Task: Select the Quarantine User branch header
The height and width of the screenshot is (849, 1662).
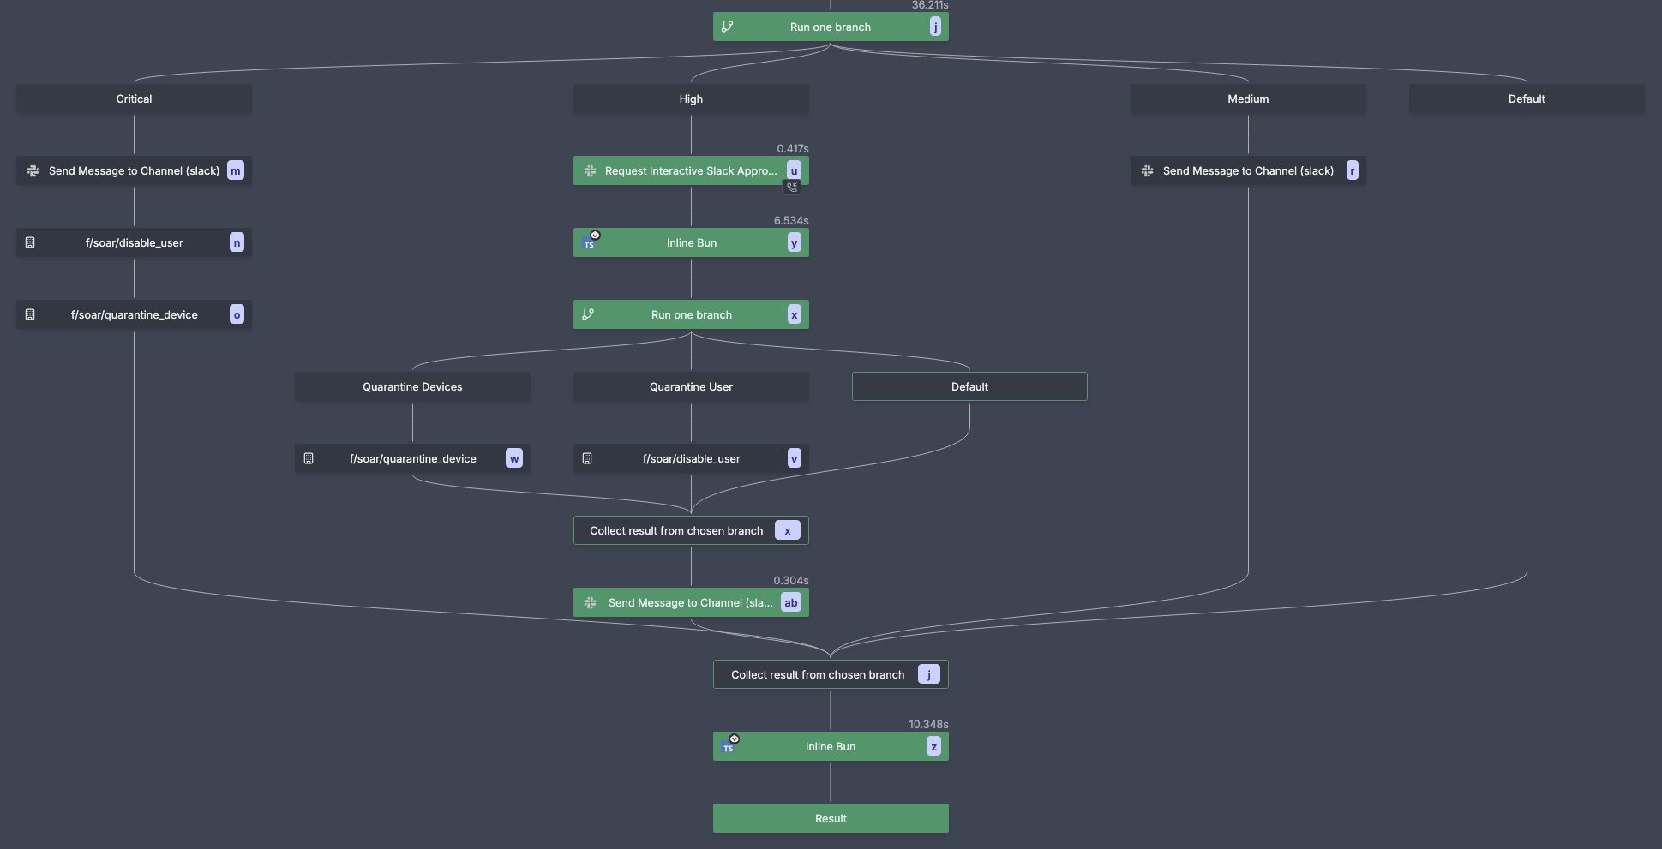Action: pos(691,386)
